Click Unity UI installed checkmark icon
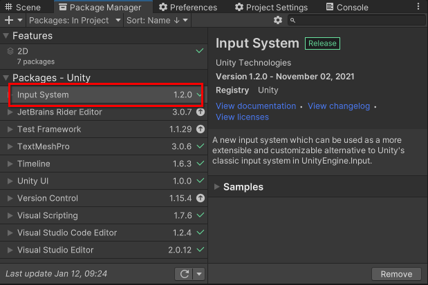Image resolution: width=428 pixels, height=285 pixels. coord(201,181)
